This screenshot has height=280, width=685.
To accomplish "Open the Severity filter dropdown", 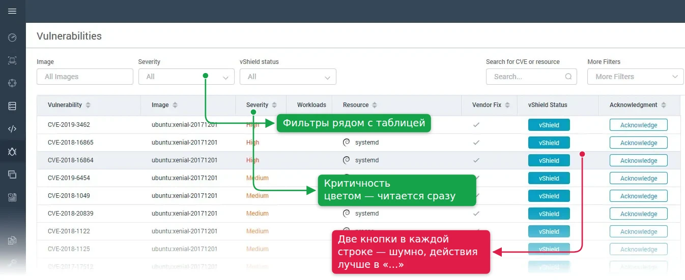I will coord(186,77).
